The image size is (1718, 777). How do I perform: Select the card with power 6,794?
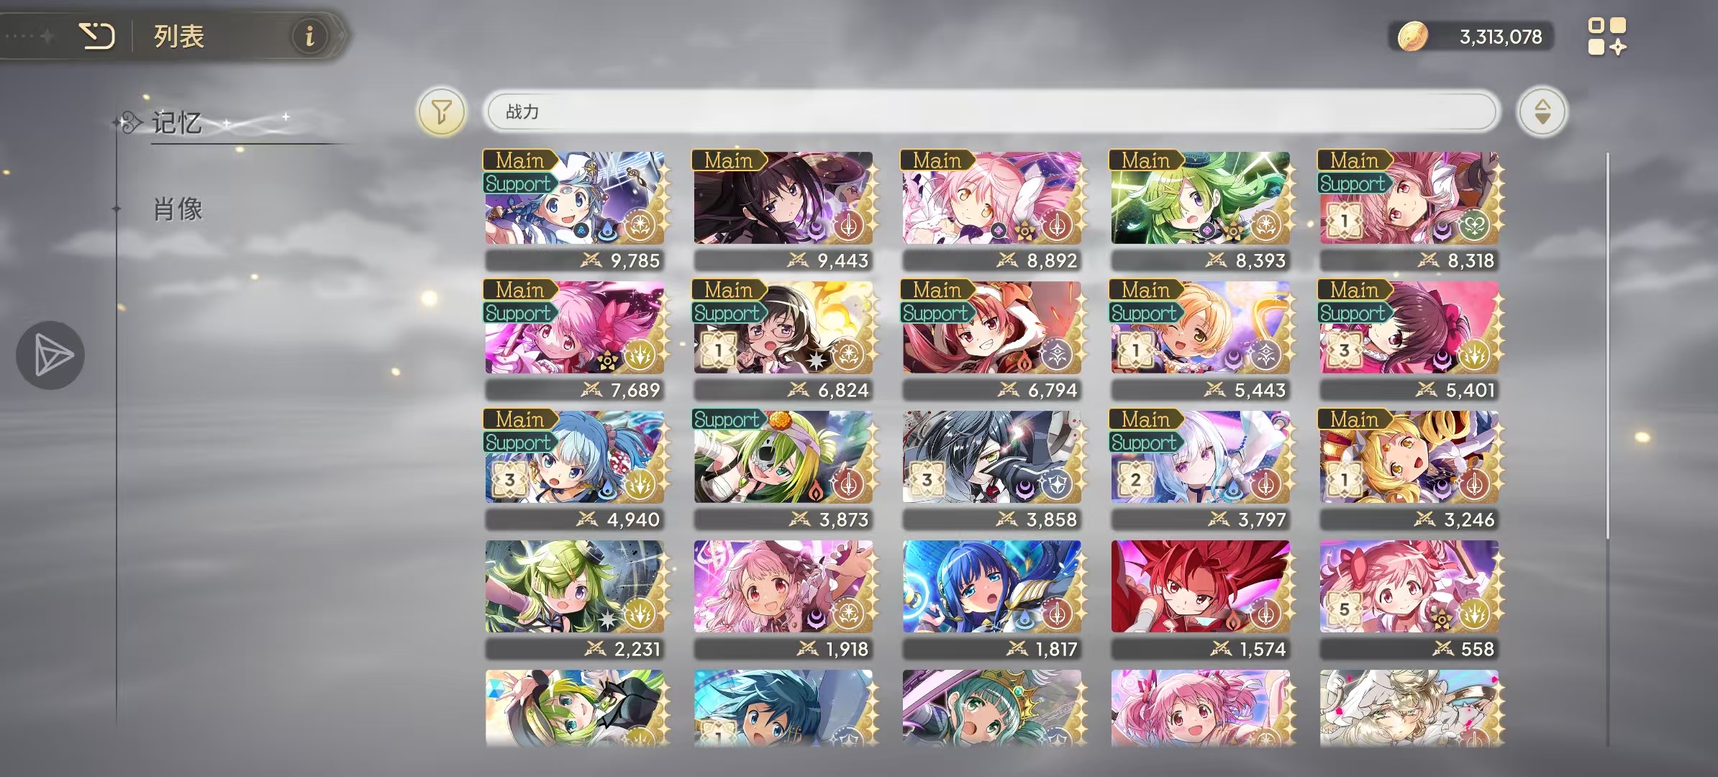991,340
